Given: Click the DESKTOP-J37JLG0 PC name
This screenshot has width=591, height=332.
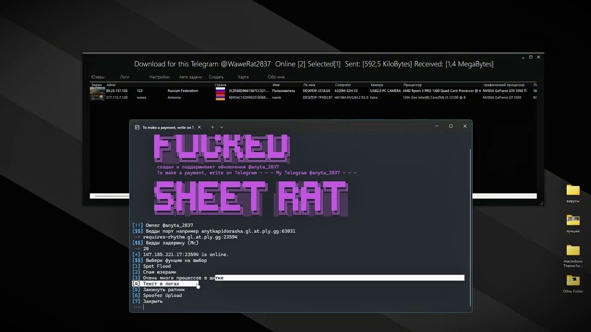Looking at the screenshot, I should pyautogui.click(x=316, y=91).
